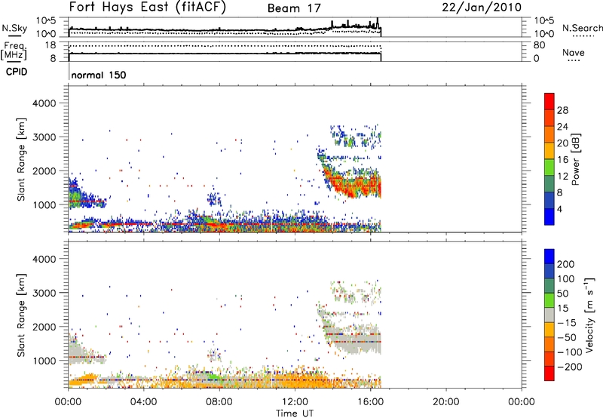Viewport: 603px width, 418px height.
Task: Click the left '10^5' noise axis label
Action: (x=46, y=20)
